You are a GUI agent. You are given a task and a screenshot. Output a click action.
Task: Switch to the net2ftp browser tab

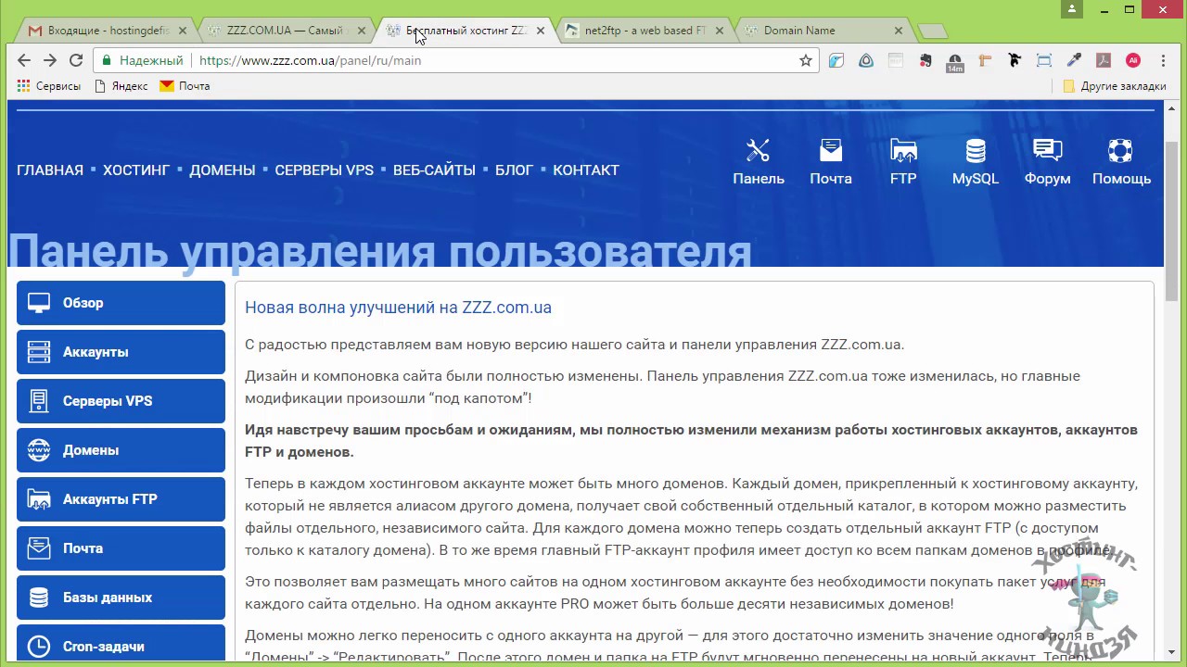tap(645, 31)
